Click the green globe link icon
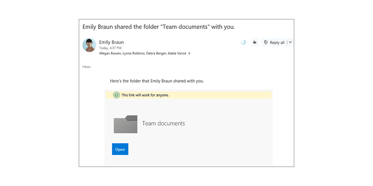The image size is (373, 186). [116, 95]
